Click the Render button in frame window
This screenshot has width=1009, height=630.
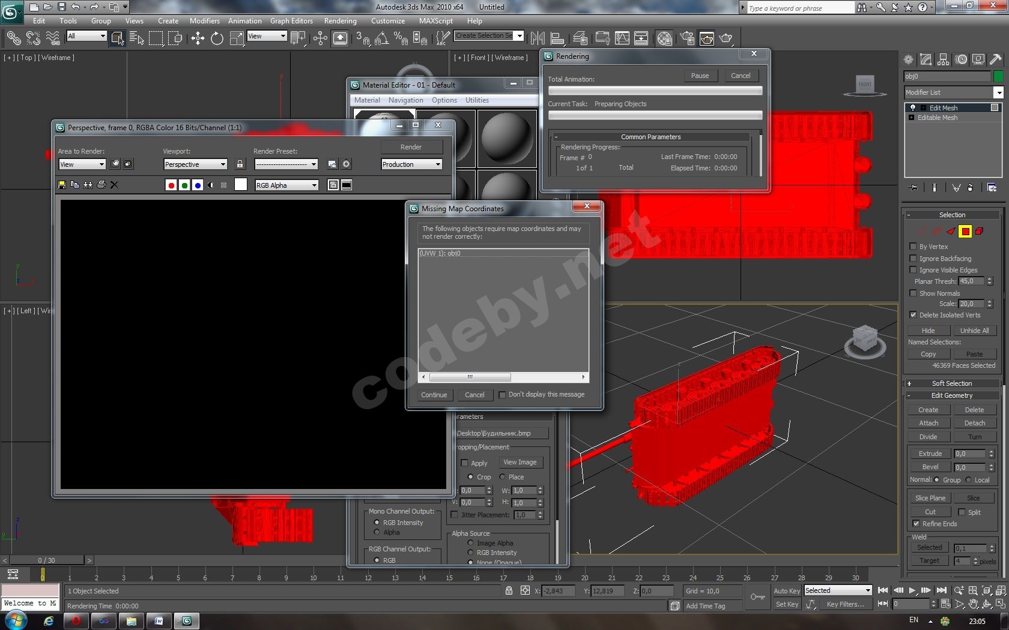point(411,147)
